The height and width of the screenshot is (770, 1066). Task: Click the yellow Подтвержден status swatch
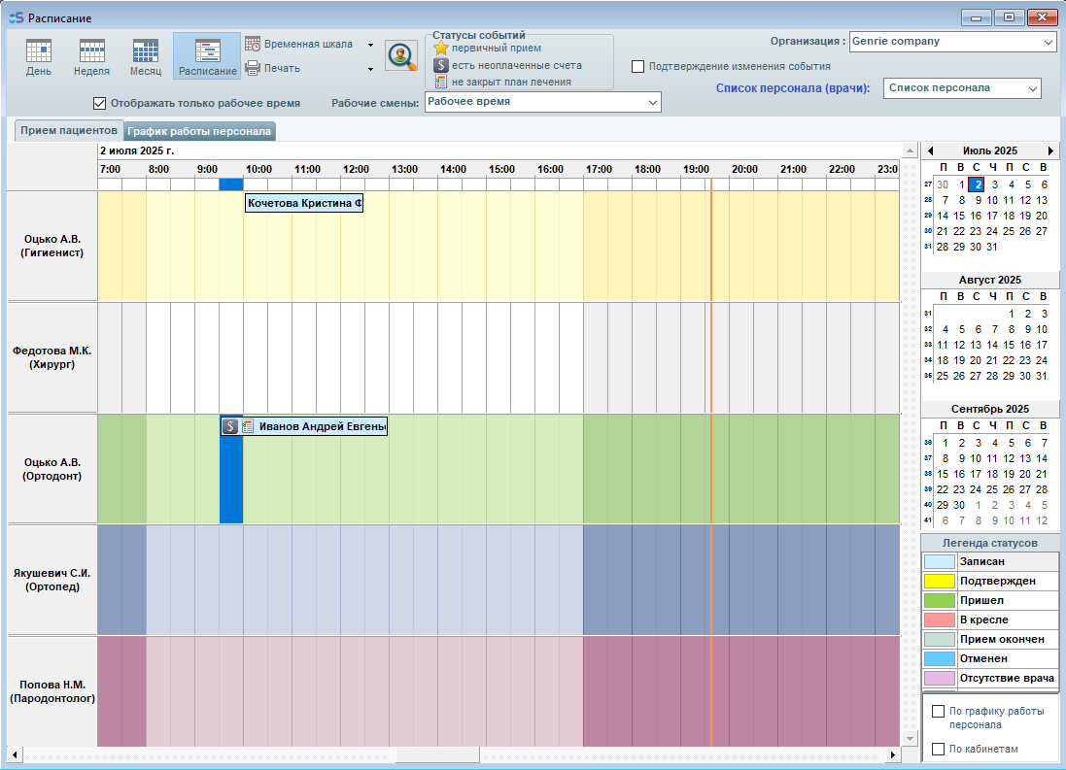(x=940, y=581)
